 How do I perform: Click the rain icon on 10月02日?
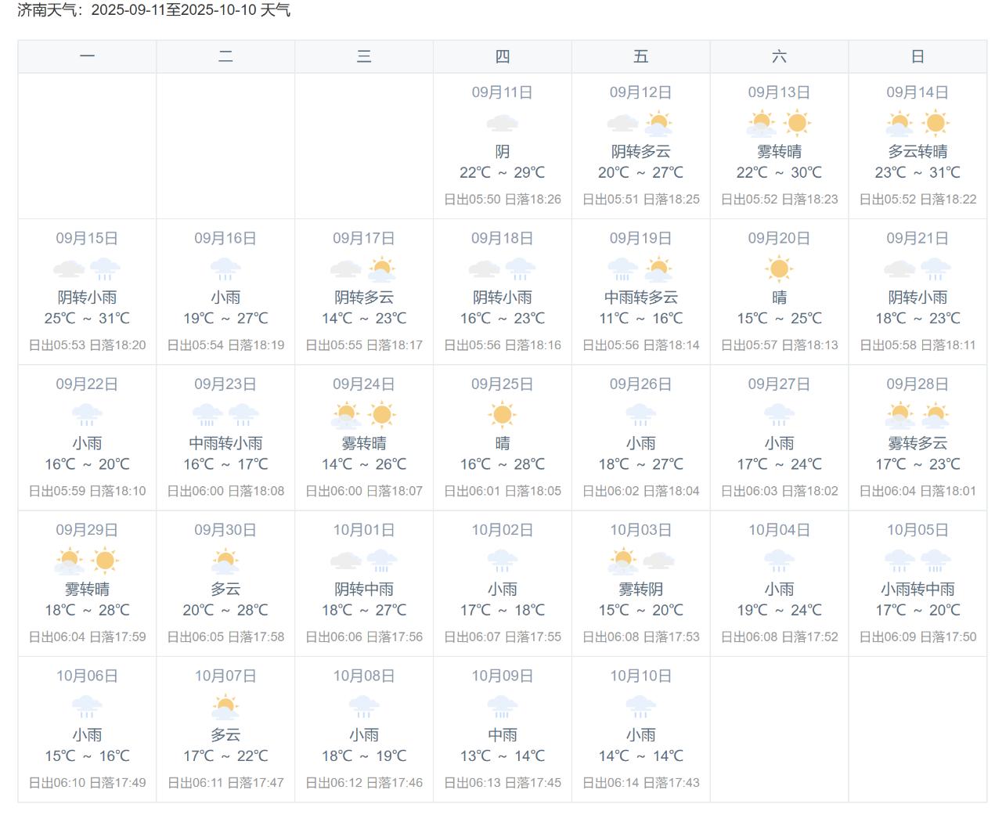coord(502,561)
